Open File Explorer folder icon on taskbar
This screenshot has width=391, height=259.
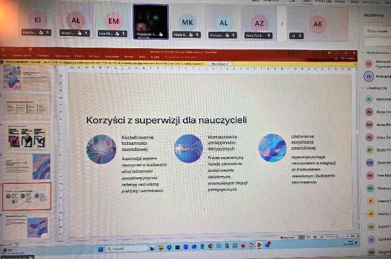[161, 247]
